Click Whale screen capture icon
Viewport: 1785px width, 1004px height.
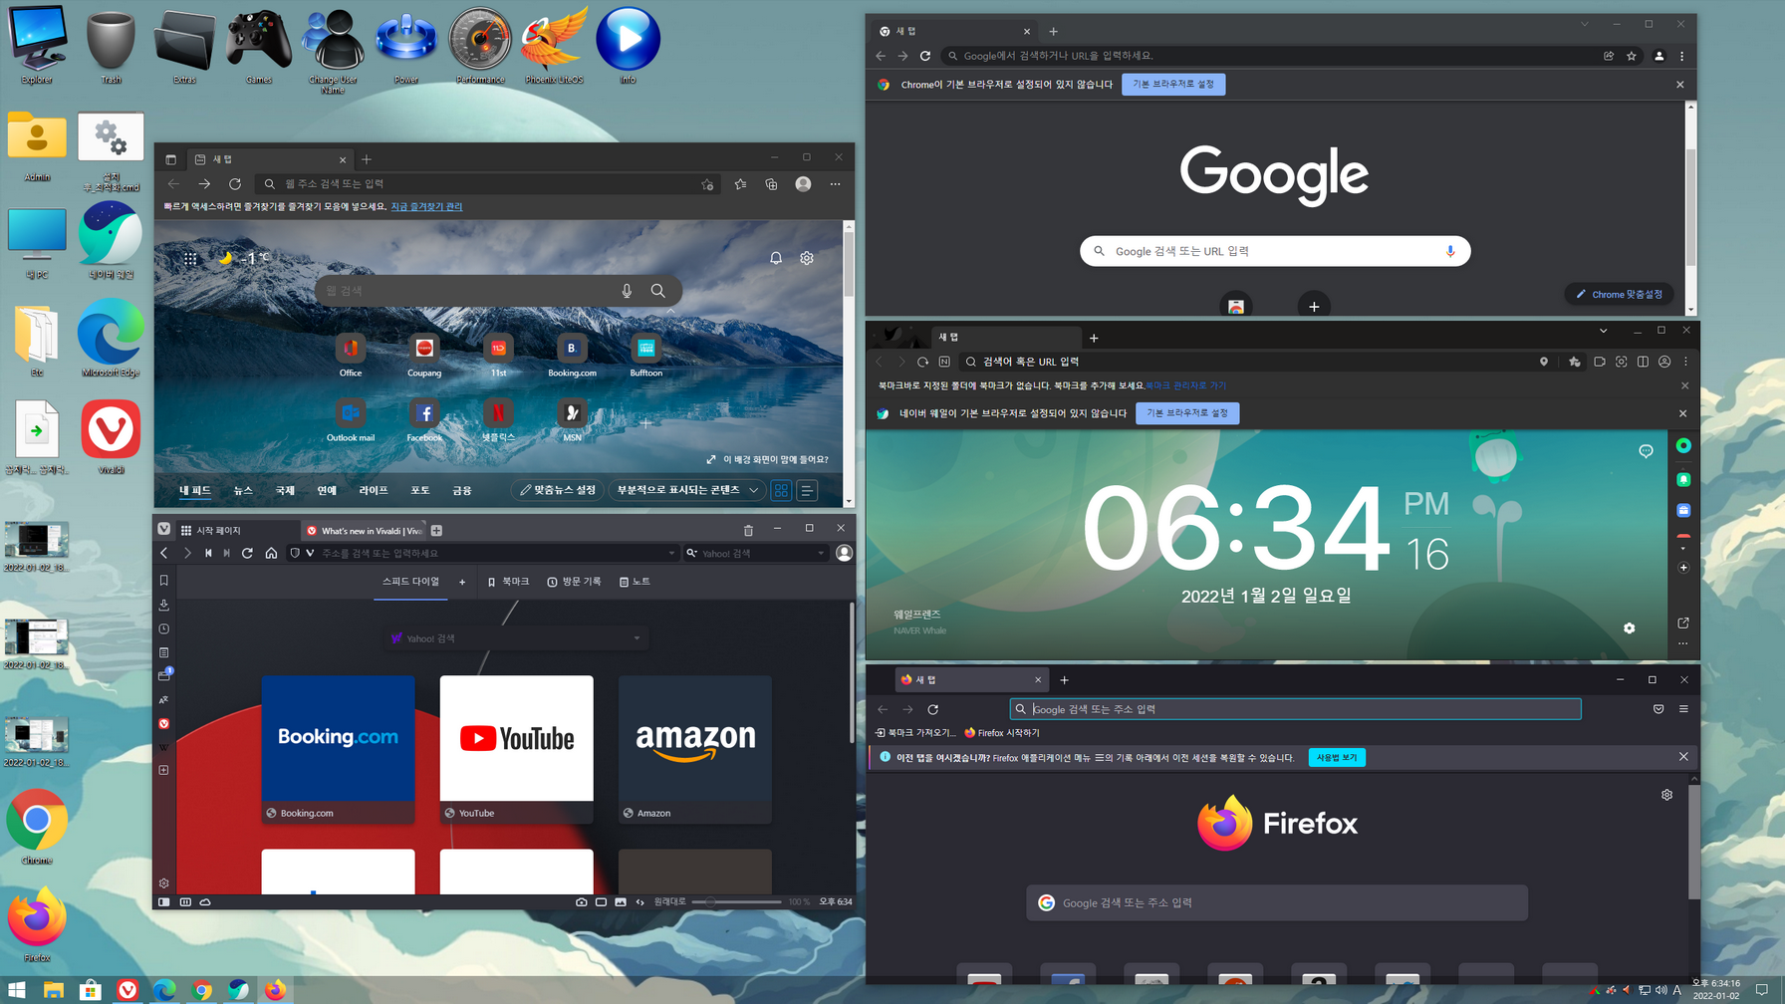coord(1621,362)
